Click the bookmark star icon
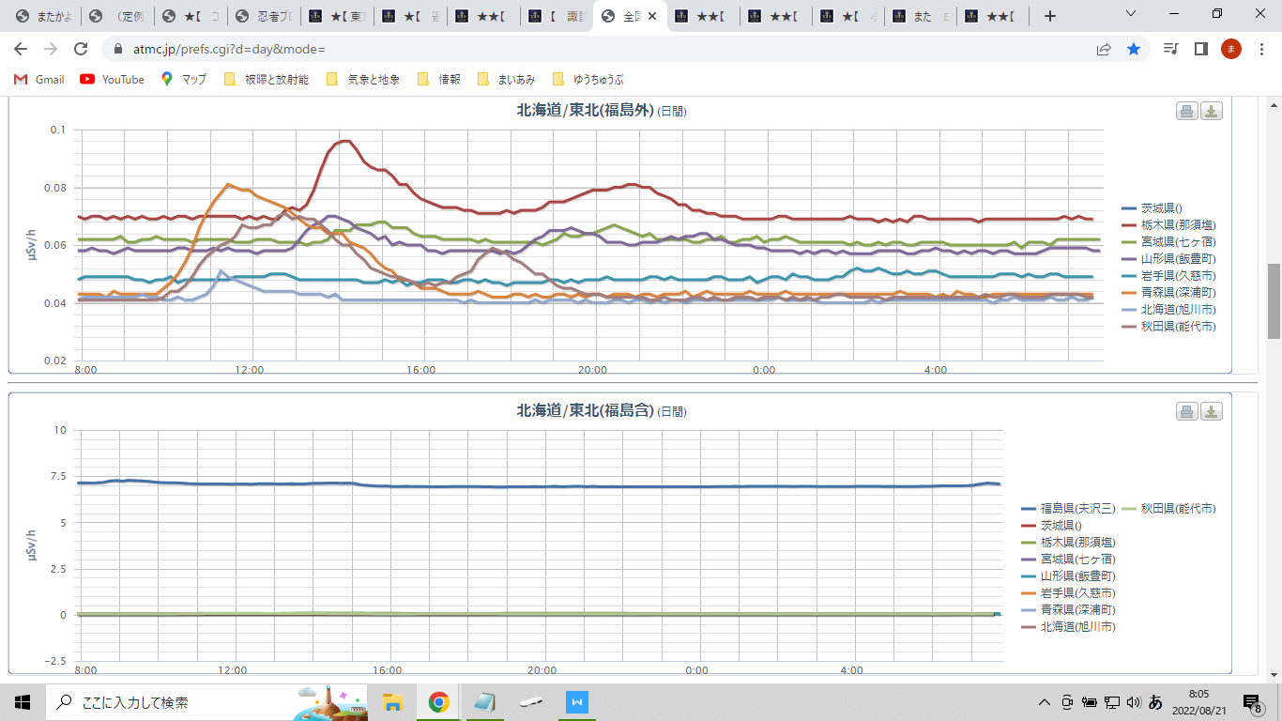This screenshot has height=721, width=1282. (x=1134, y=49)
